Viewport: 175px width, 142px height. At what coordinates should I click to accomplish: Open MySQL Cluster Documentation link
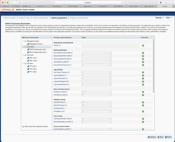(98, 26)
